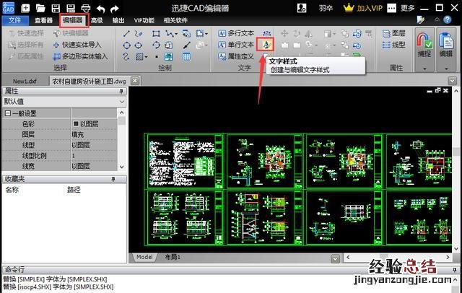Switch to the Editor (编辑器) tab
The width and height of the screenshot is (462, 293).
[x=72, y=20]
